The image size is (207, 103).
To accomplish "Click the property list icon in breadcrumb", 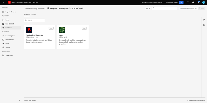I will tap(48, 8).
